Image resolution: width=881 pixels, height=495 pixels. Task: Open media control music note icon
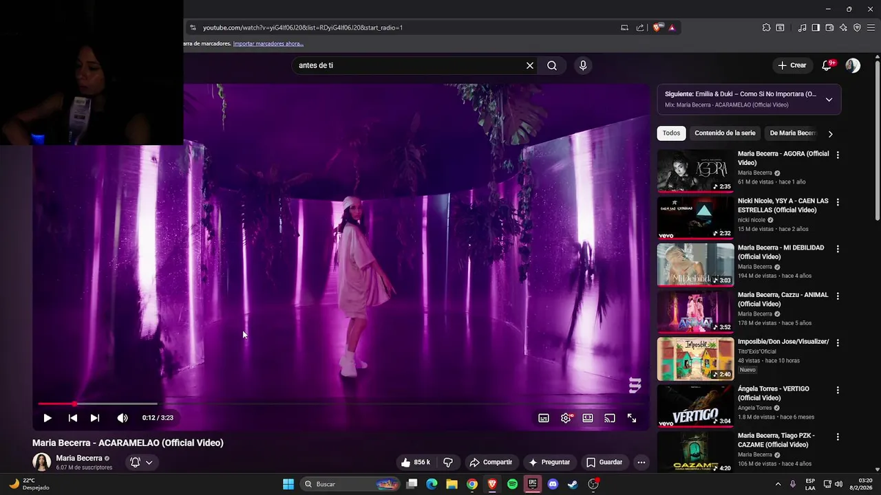802,27
